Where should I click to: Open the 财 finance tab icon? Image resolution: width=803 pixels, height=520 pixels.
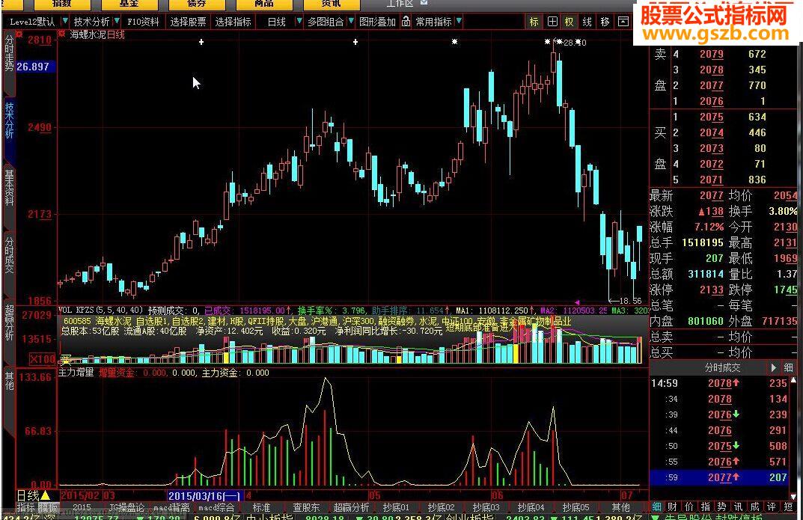coord(673,507)
